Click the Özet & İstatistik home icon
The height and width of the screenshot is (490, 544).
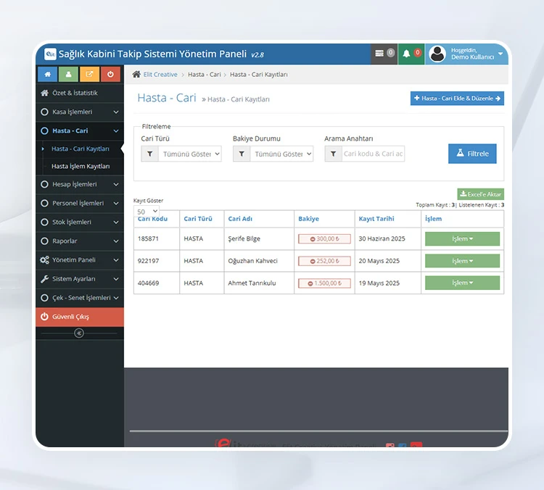[x=44, y=93]
